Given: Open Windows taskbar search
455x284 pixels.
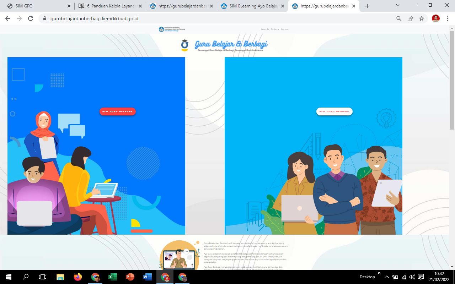Looking at the screenshot, I should click(x=26, y=277).
